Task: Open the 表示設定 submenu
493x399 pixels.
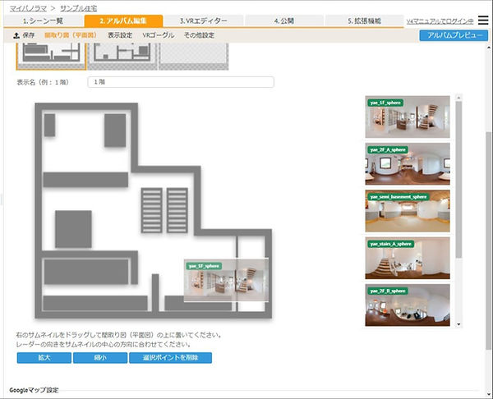Action: [x=120, y=36]
